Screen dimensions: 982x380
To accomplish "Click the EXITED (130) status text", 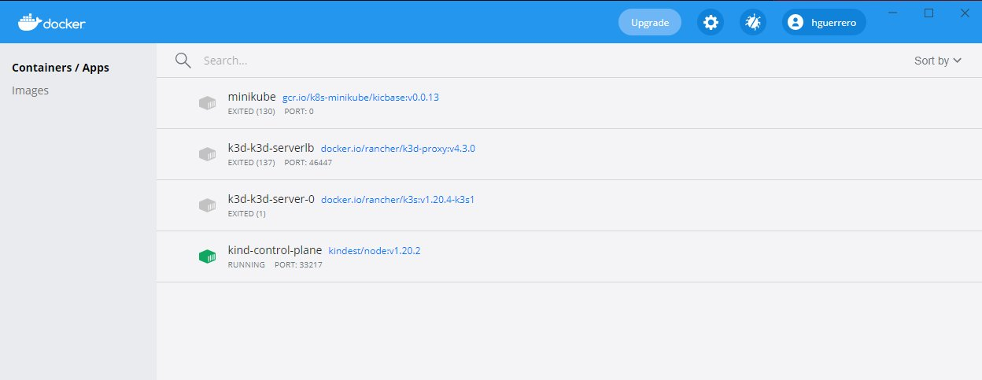I will click(x=251, y=111).
